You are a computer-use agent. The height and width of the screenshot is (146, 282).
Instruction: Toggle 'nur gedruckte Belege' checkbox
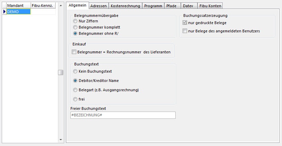point(185,23)
